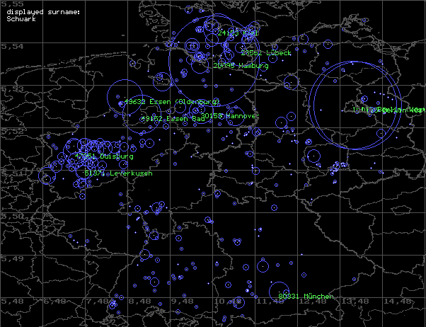Click the 80331 München label

pyautogui.click(x=305, y=296)
